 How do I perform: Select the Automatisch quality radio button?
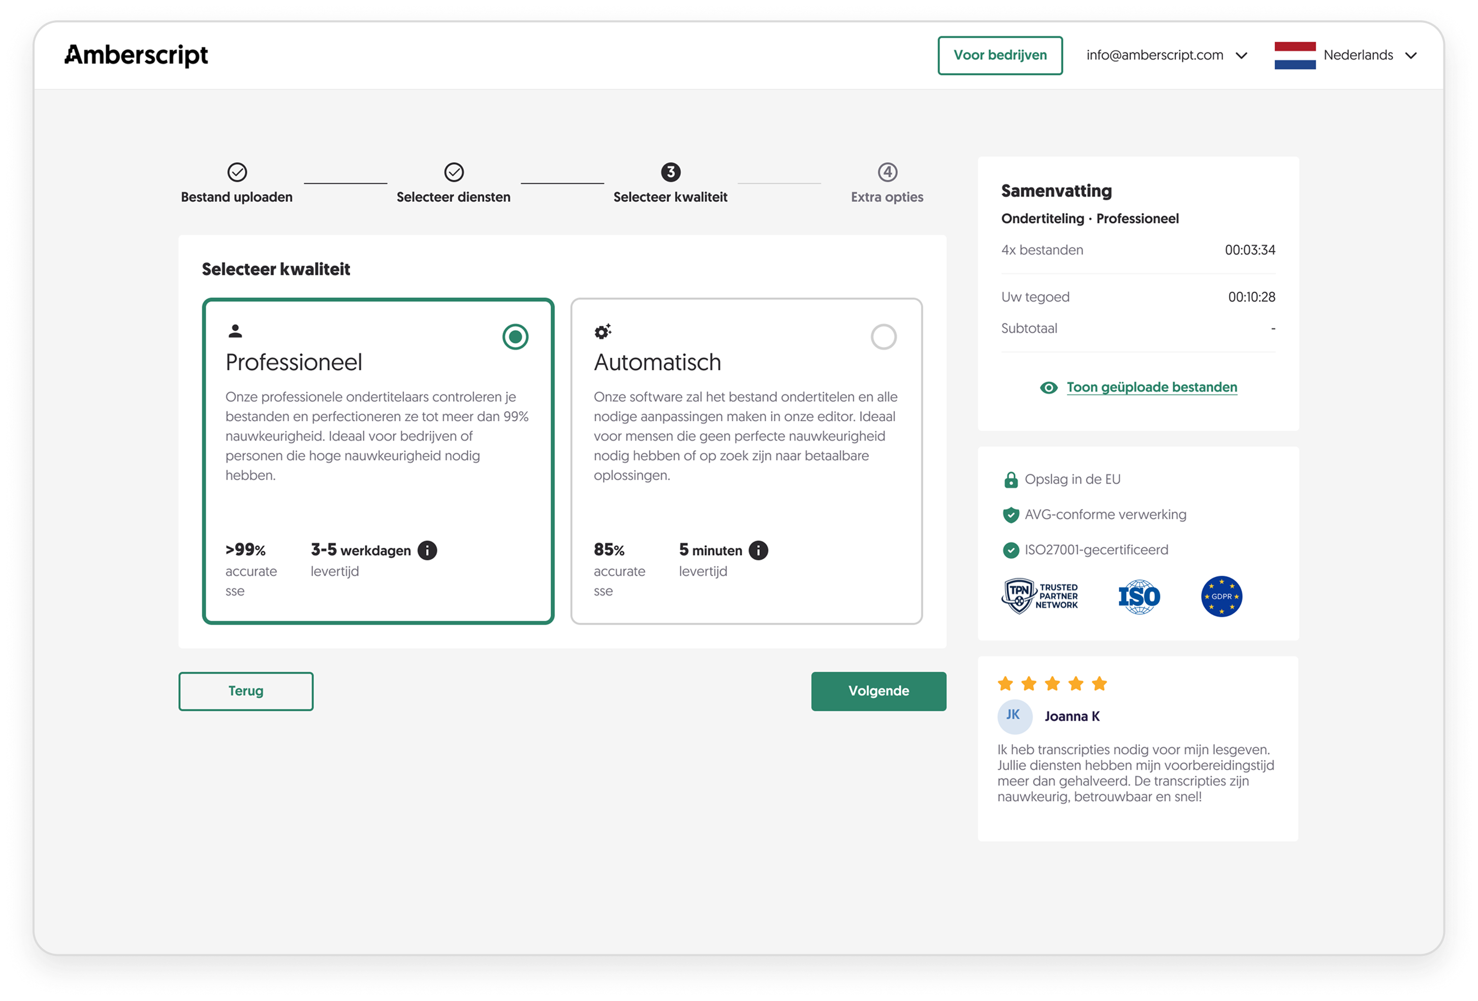tap(884, 337)
